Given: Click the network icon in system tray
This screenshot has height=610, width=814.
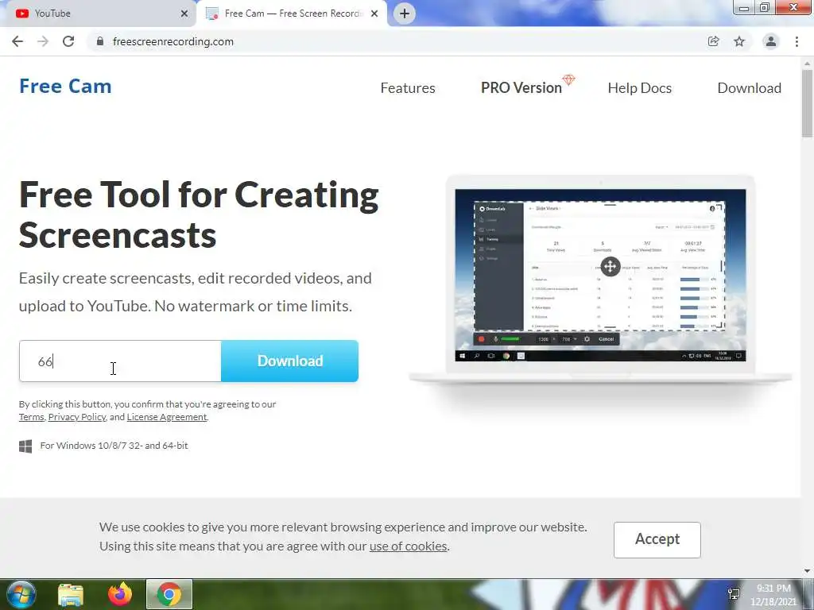Looking at the screenshot, I should pos(734,594).
